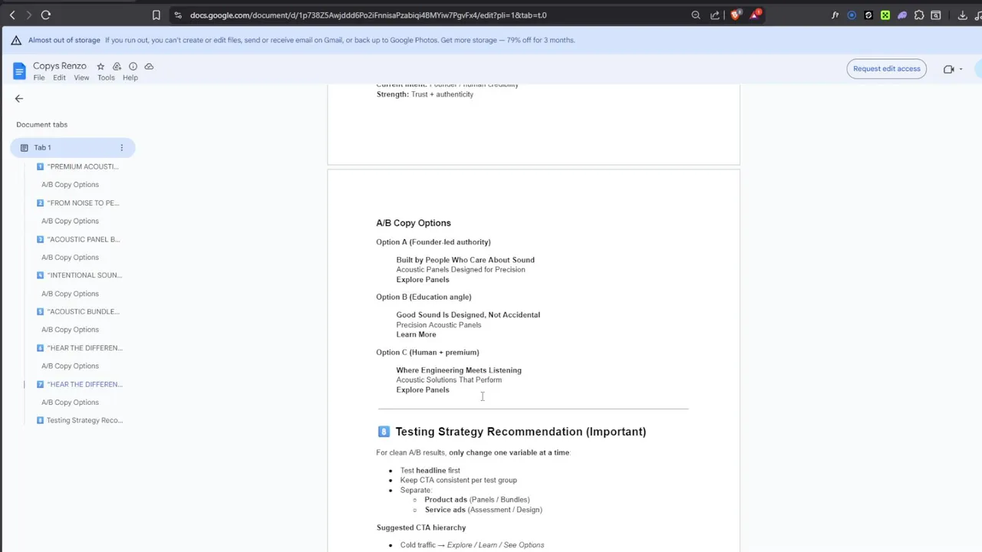982x552 pixels.
Task: Open A/B Copy Options under FROM NOISE
Action: tap(70, 221)
